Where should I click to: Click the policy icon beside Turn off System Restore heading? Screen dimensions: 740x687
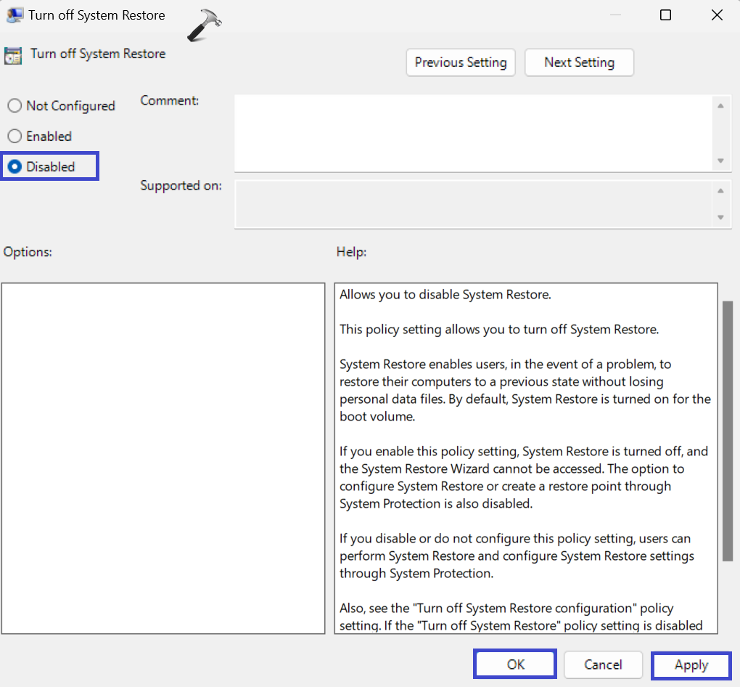pos(12,55)
